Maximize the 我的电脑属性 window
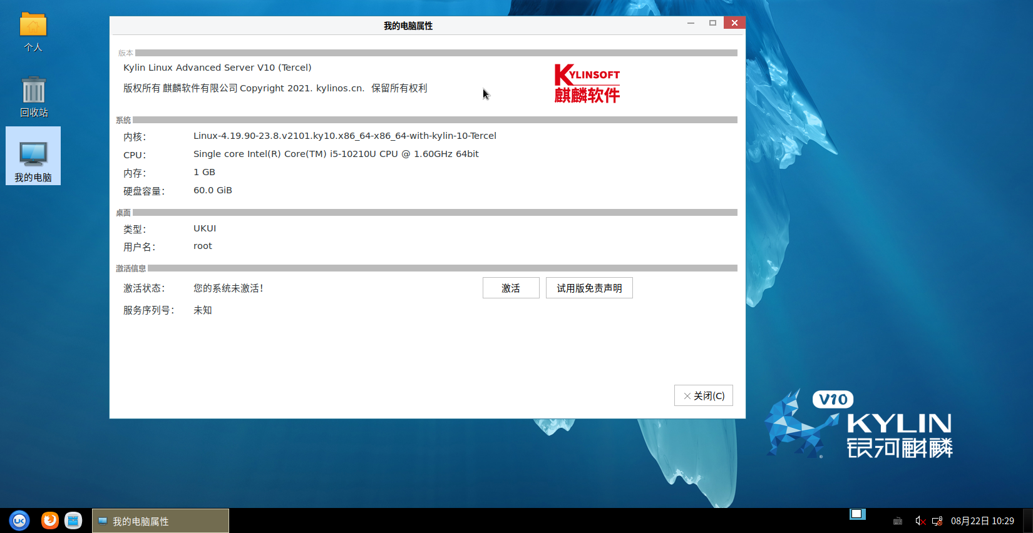This screenshot has height=533, width=1033. coord(712,23)
